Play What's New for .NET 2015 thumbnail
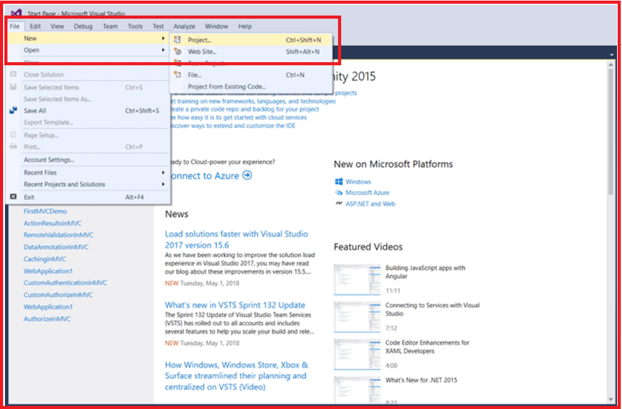Image resolution: width=622 pixels, height=409 pixels. 357,390
